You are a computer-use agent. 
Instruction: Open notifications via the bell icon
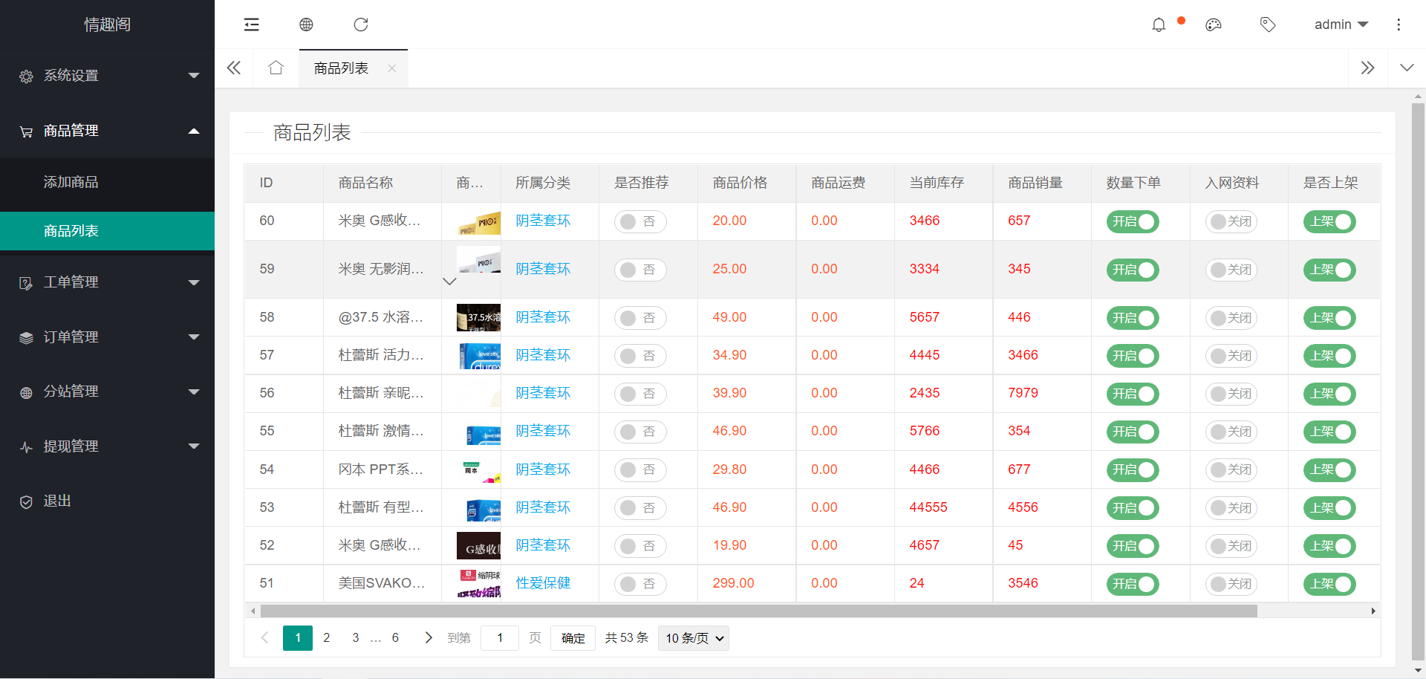[1159, 25]
